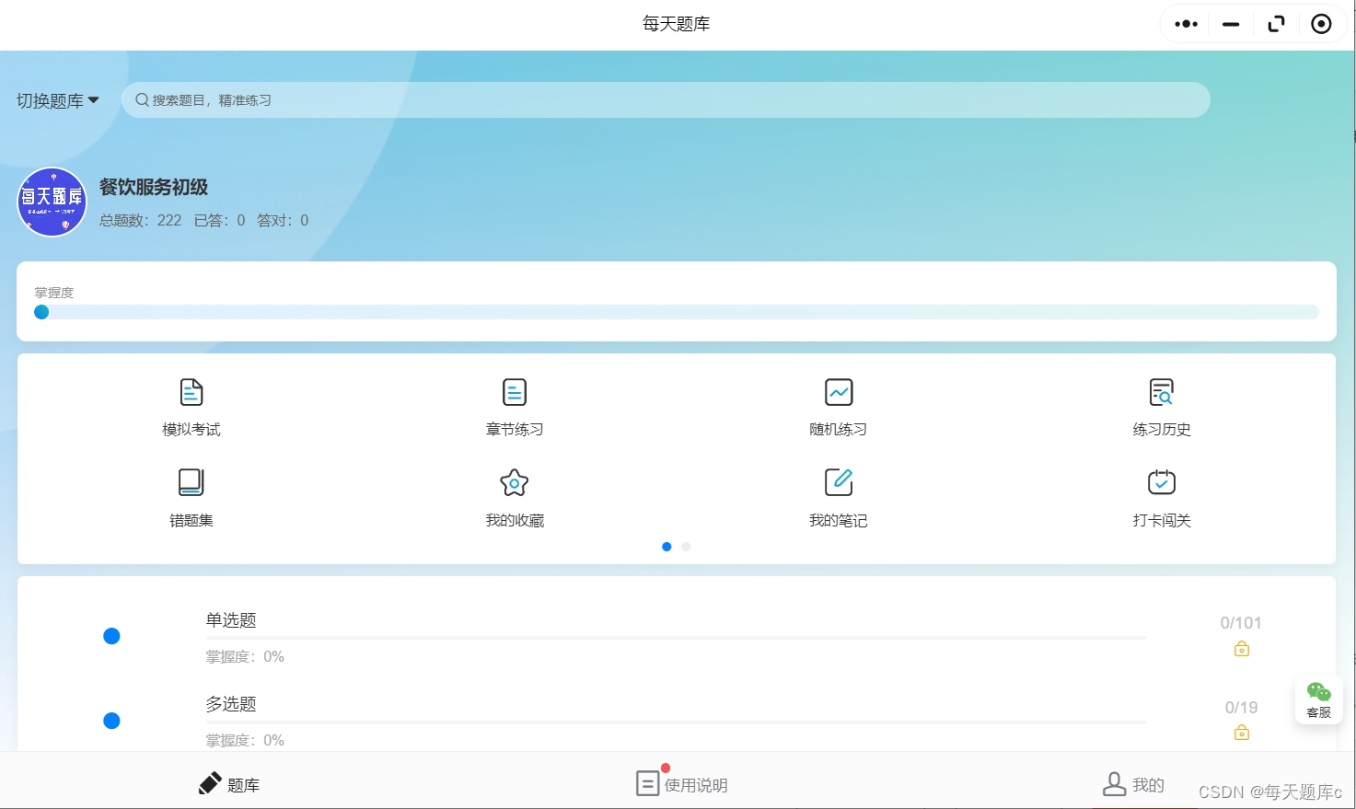The image size is (1356, 809).
Task: Go to the second page dot indicator
Action: click(686, 547)
